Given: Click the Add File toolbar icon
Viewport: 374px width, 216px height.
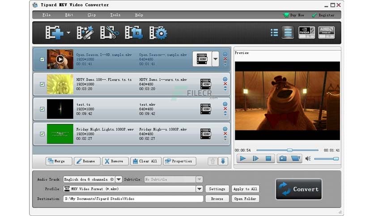Looking at the screenshot, I should pos(55,33).
